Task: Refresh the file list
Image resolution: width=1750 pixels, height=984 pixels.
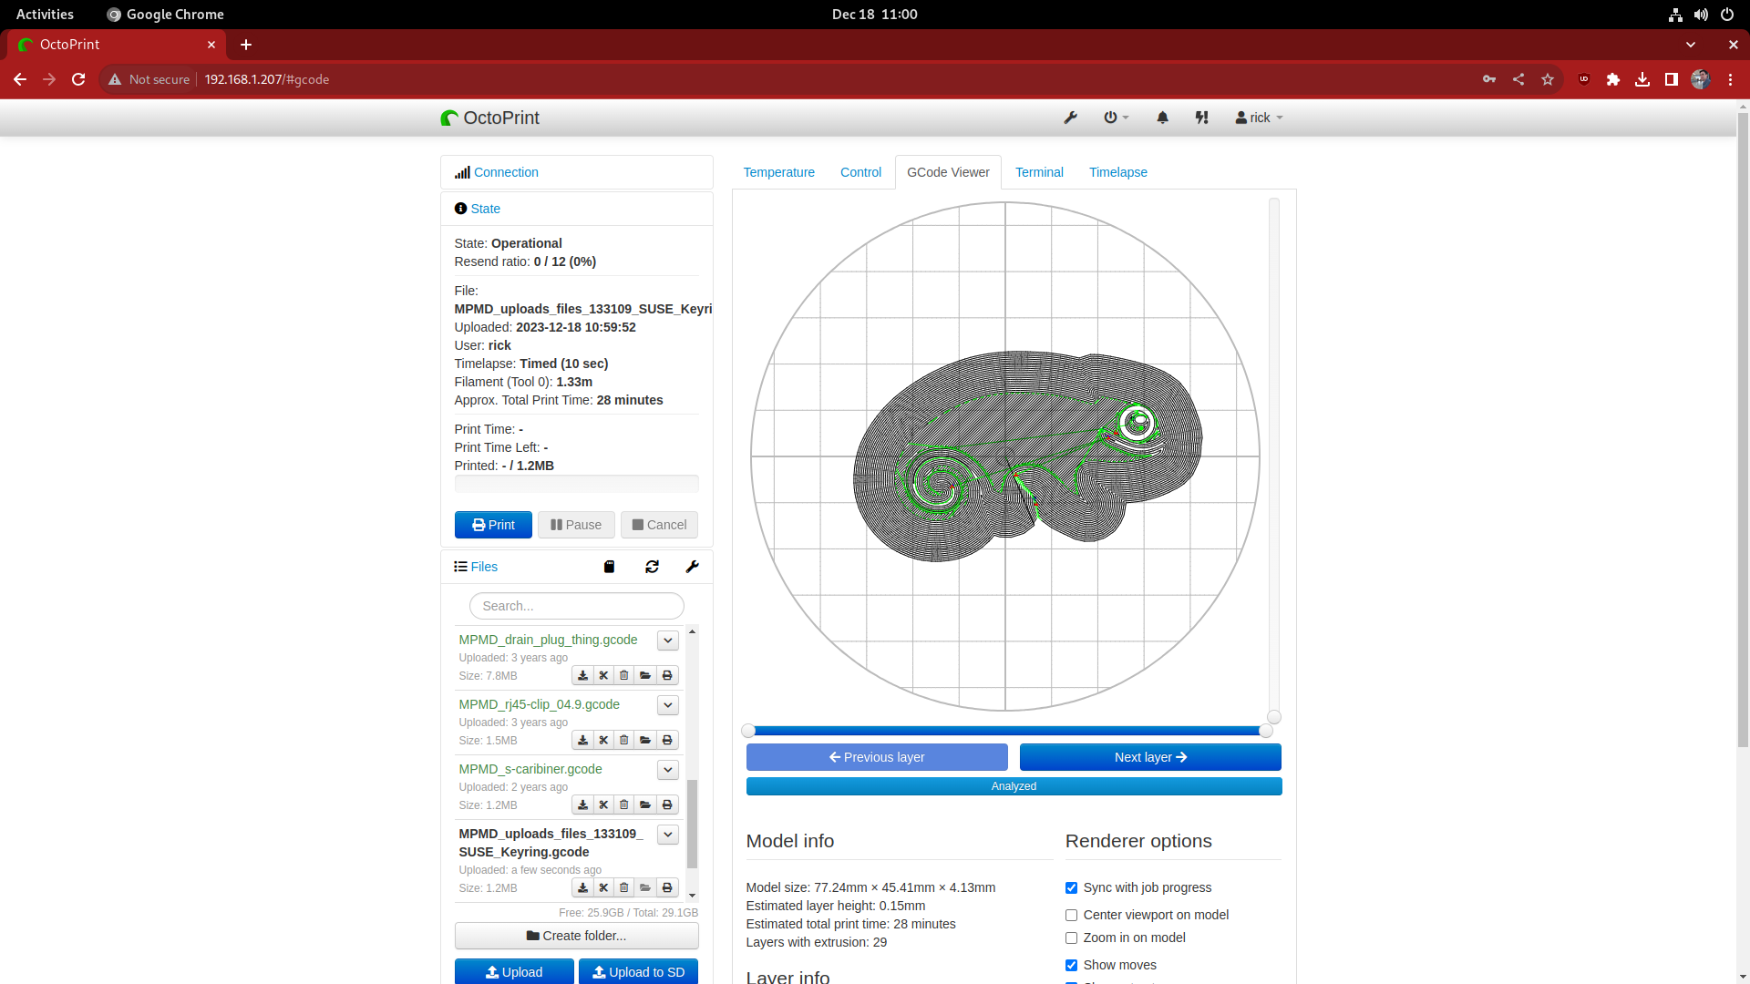Action: [x=653, y=567]
